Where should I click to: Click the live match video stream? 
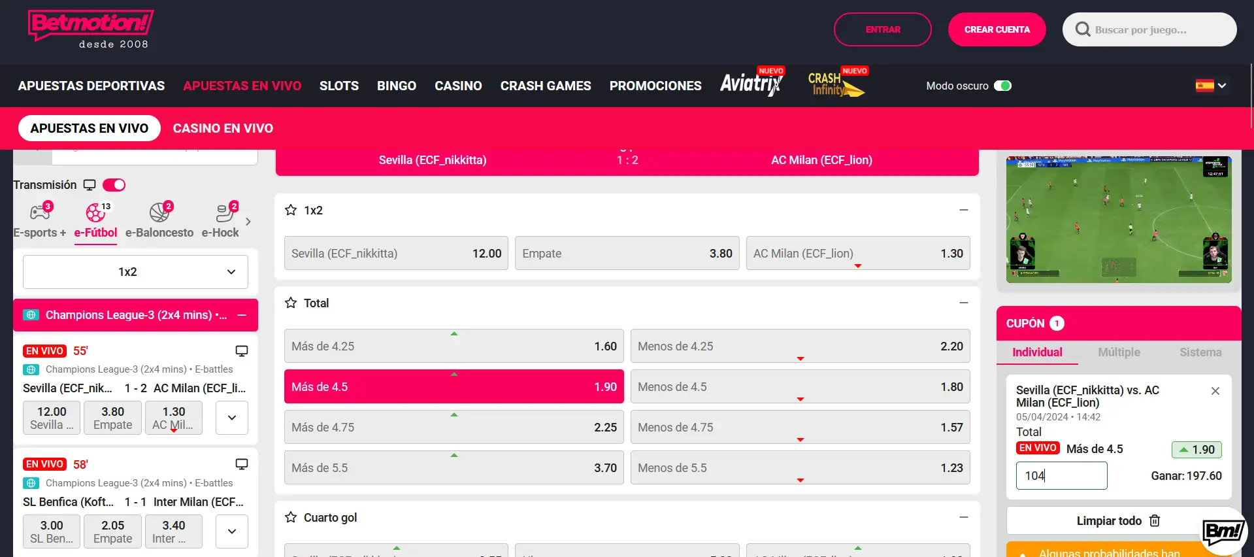coord(1119,220)
